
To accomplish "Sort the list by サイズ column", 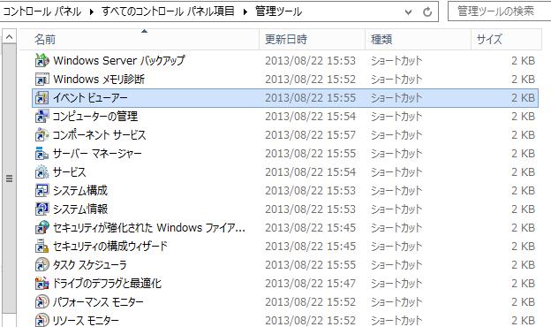I will [x=506, y=40].
